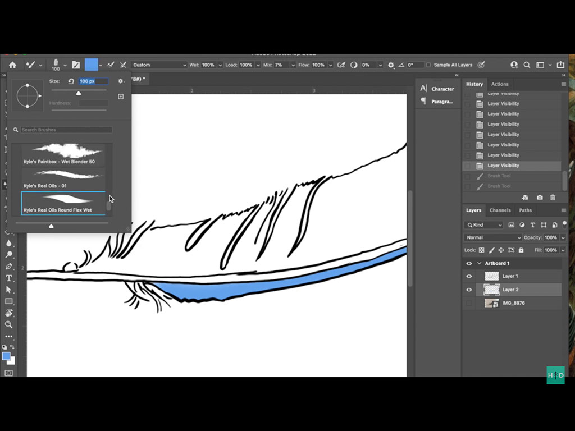575x431 pixels.
Task: Open the brush settings gear in the picker
Action: point(121,81)
